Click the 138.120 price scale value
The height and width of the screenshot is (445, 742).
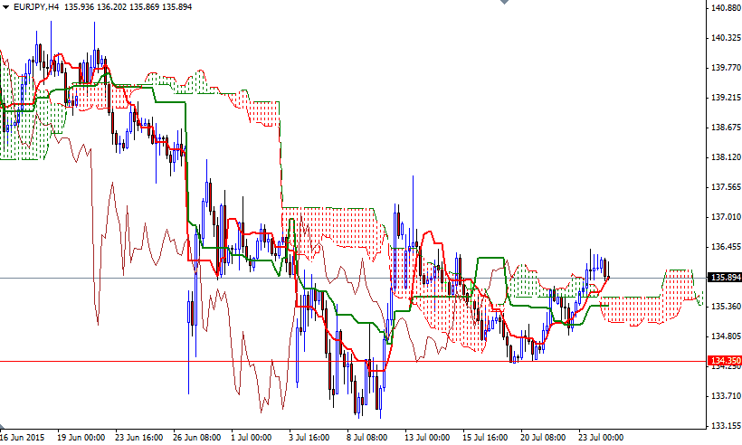(x=726, y=156)
